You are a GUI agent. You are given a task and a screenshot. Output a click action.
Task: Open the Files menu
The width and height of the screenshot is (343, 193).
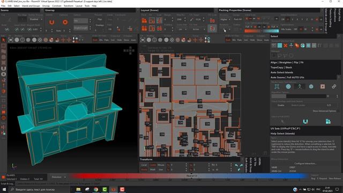[x=3, y=6]
